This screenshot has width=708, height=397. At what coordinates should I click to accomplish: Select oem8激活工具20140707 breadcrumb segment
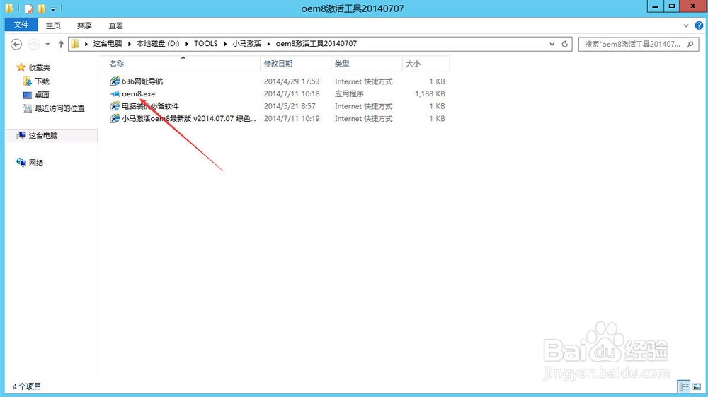[316, 43]
